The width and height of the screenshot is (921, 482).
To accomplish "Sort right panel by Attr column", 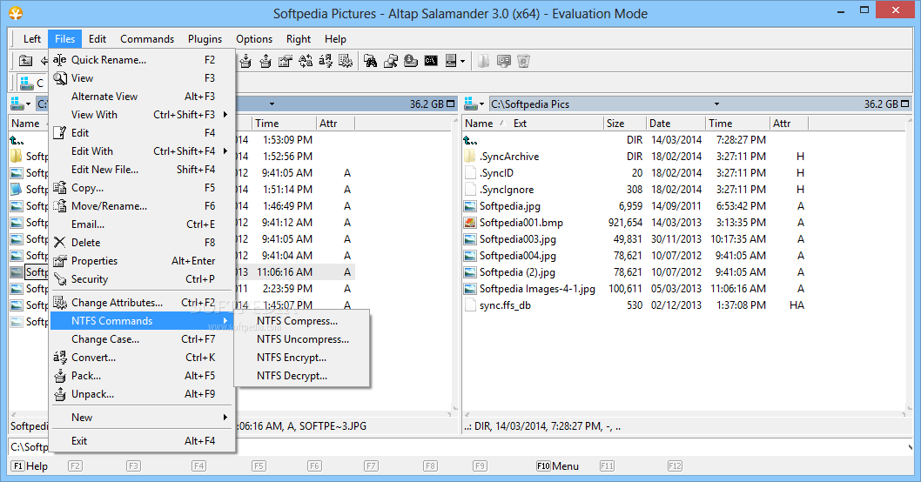I will point(789,124).
